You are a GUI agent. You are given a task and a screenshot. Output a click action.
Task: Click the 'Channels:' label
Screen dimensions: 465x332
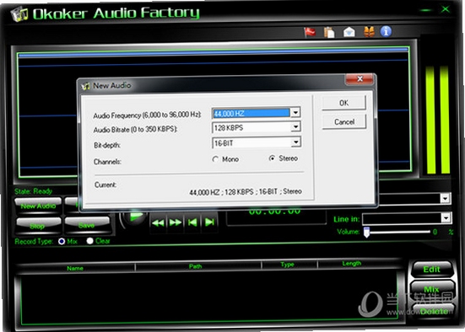pos(107,162)
